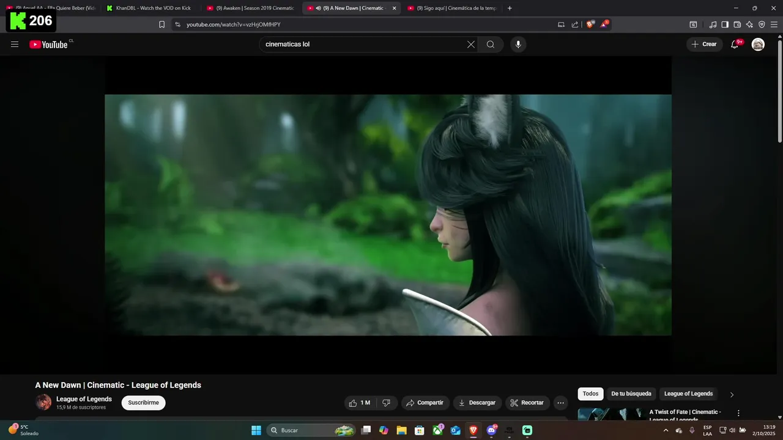The height and width of the screenshot is (440, 783).
Task: View site information in address bar
Action: point(177,24)
